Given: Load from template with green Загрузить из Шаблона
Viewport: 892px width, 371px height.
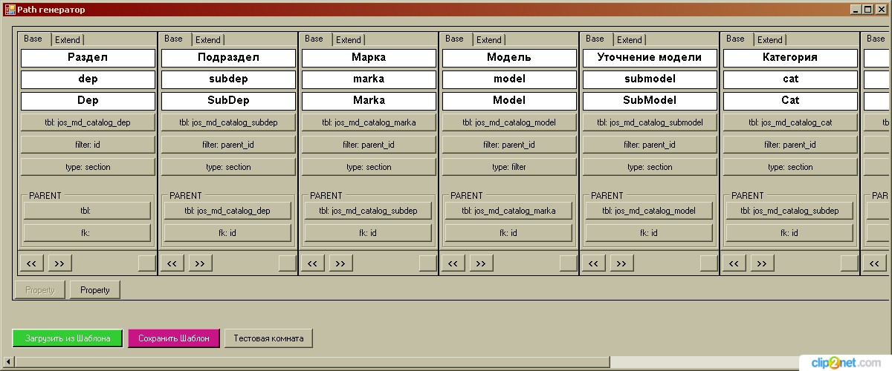Looking at the screenshot, I should [67, 338].
